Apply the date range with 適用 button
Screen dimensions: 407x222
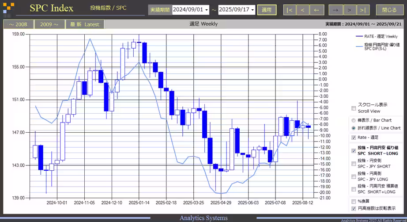click(267, 10)
